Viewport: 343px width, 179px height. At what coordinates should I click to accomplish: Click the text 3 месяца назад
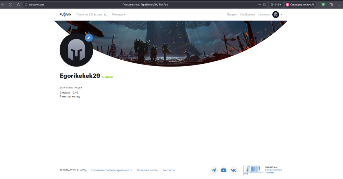point(70,96)
